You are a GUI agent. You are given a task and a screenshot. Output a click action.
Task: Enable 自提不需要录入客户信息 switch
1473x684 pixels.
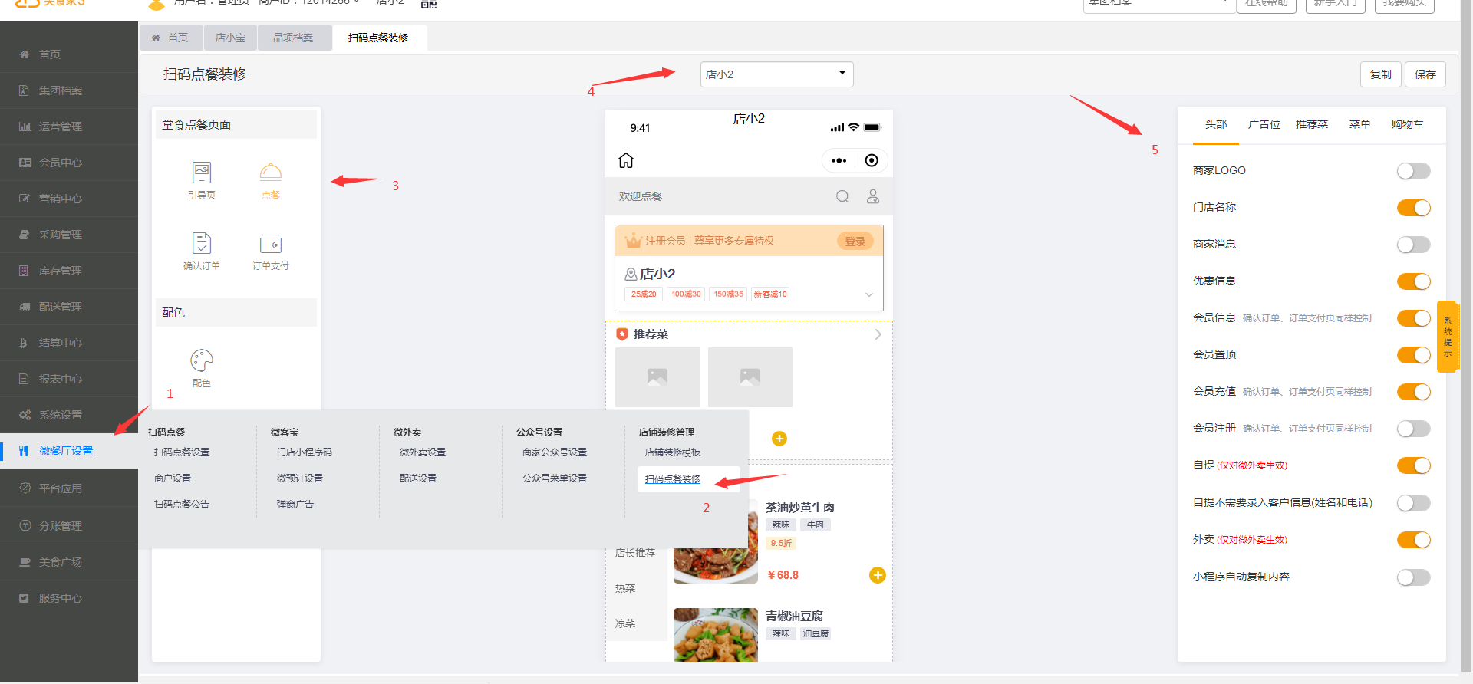1414,503
